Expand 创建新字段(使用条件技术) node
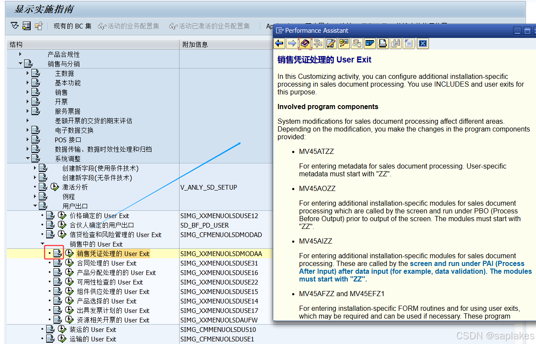This screenshot has height=344, width=536. (x=35, y=168)
